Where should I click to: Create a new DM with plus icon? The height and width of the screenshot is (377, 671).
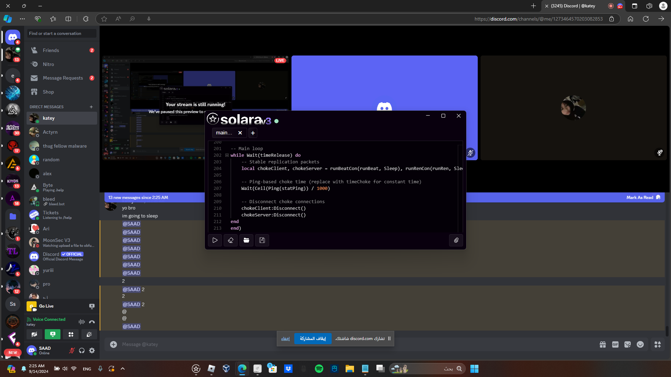[x=91, y=107]
